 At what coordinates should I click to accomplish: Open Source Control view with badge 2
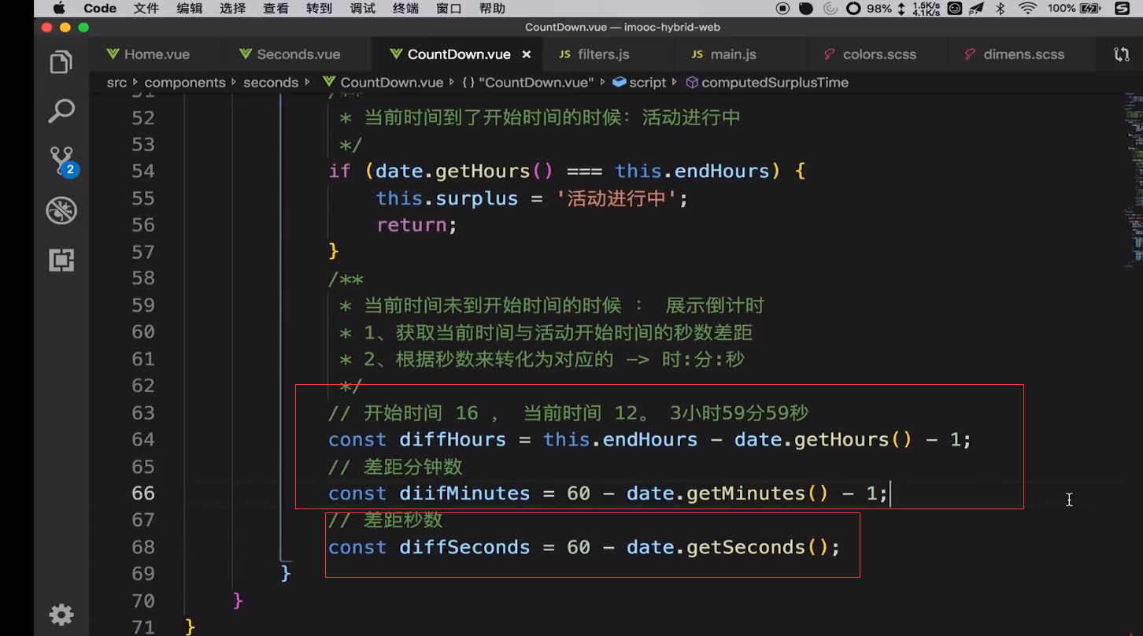tap(62, 161)
